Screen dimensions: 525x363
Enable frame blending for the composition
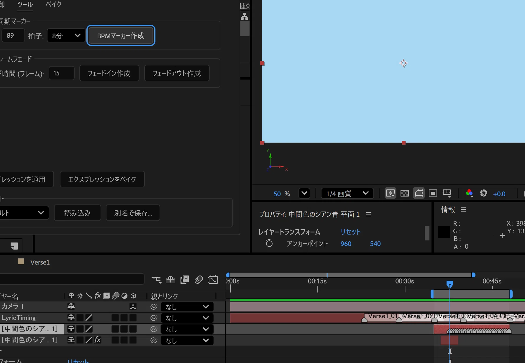click(185, 279)
